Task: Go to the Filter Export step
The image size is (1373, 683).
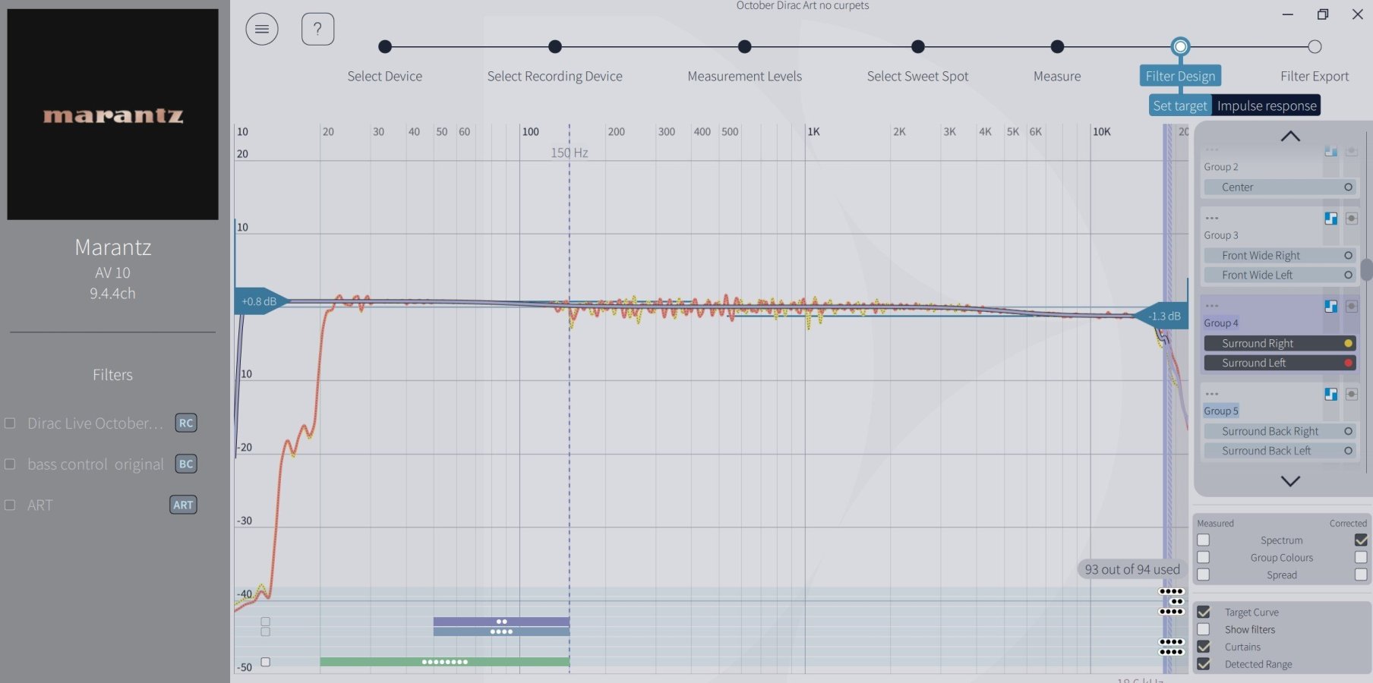Action: point(1315,47)
